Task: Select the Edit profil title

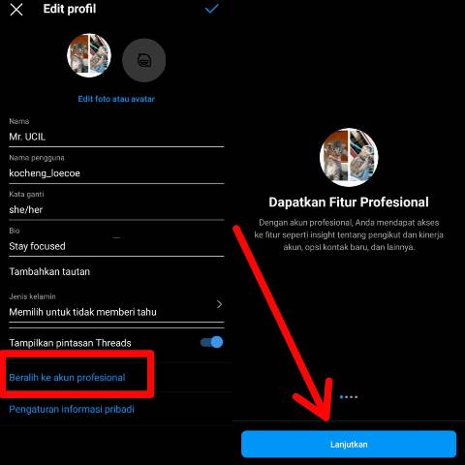Action: pos(70,9)
